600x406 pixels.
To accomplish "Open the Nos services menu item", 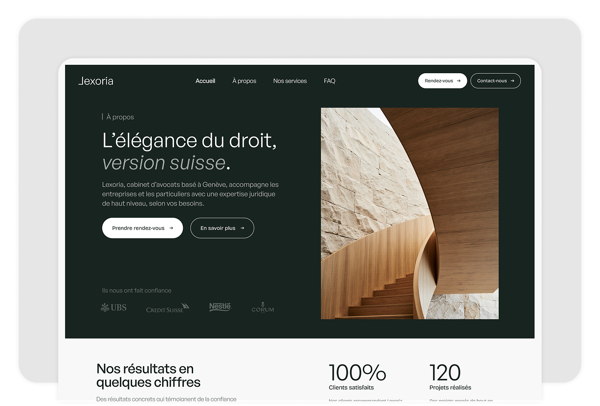I will tap(290, 81).
